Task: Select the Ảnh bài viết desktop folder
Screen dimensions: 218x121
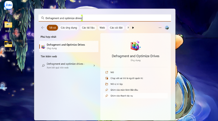Action: [8, 46]
